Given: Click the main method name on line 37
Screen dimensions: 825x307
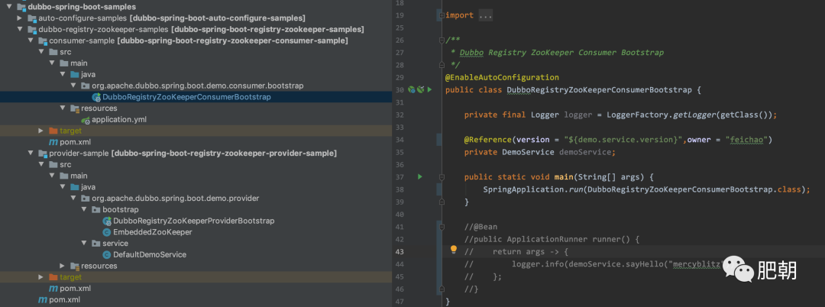Looking at the screenshot, I should pyautogui.click(x=563, y=176).
